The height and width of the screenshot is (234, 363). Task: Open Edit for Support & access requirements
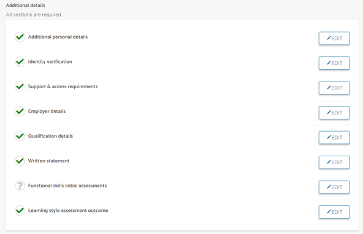334,88
